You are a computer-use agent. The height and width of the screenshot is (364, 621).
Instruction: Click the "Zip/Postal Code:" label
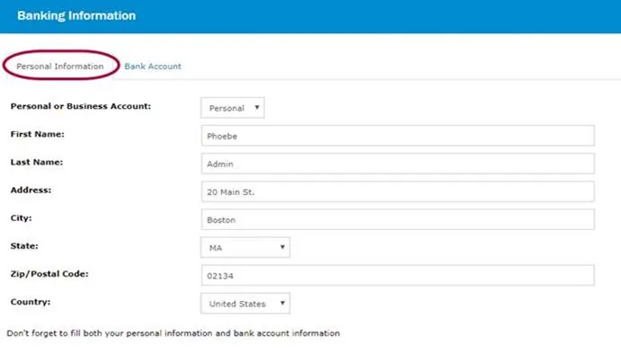[x=49, y=274]
